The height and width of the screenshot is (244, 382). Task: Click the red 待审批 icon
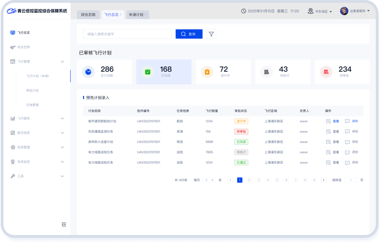326,72
